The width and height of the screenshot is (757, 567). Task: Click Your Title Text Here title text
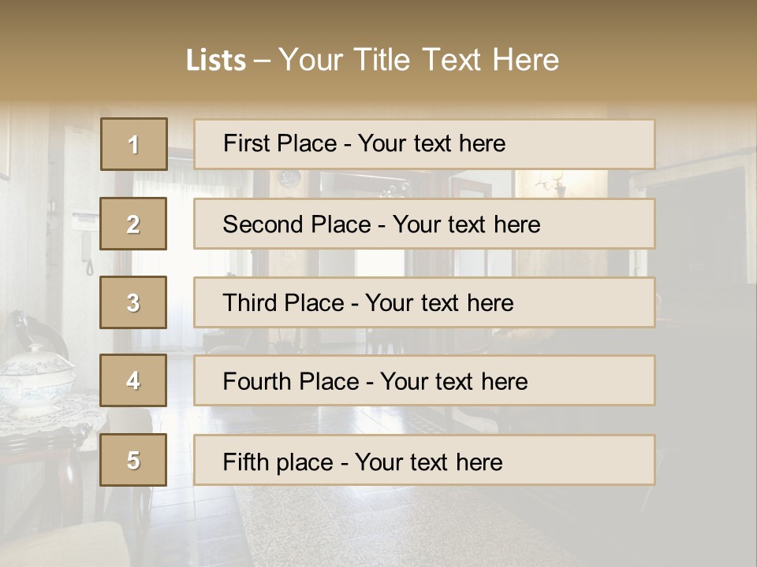[x=419, y=60]
